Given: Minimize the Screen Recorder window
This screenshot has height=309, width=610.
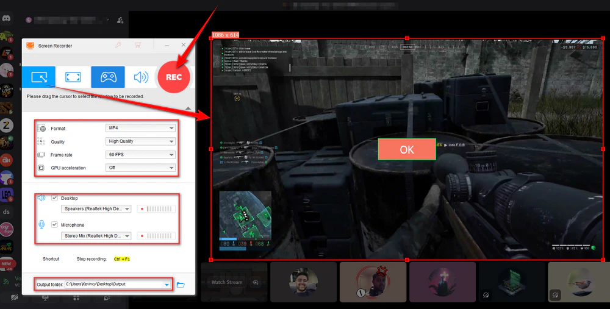Looking at the screenshot, I should point(167,46).
